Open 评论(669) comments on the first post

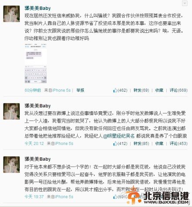(178, 90)
